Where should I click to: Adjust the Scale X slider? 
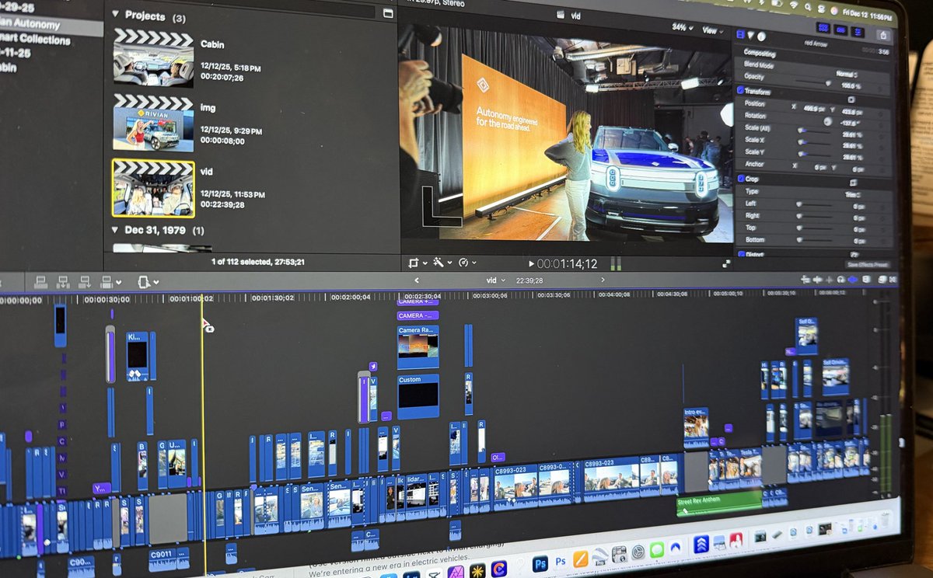pos(813,142)
